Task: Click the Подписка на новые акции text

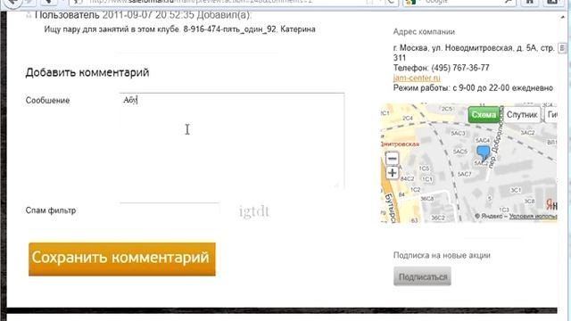Action: tap(442, 256)
